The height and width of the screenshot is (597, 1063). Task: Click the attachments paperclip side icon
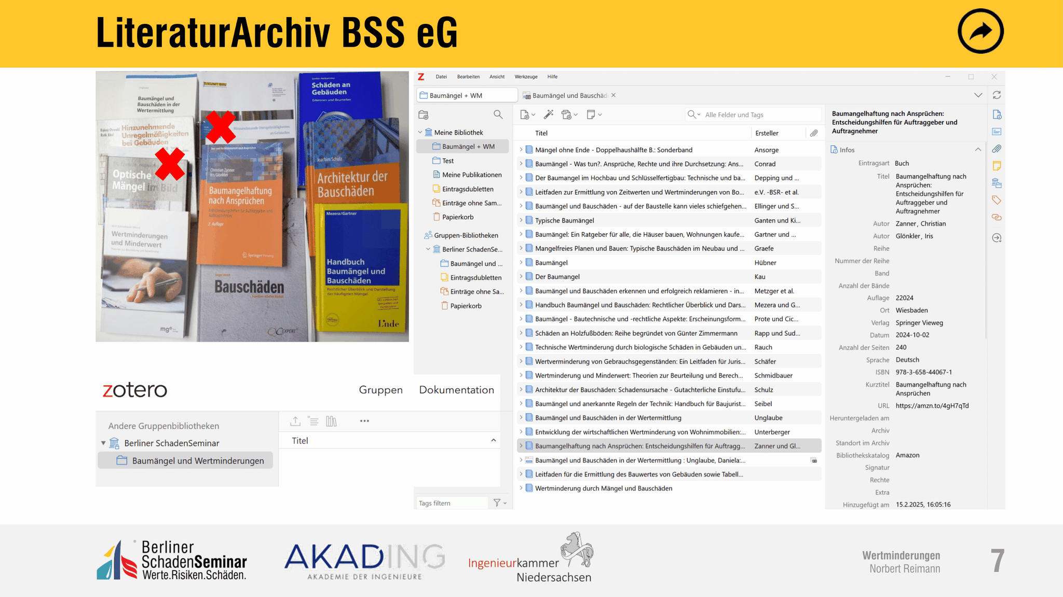(x=997, y=149)
